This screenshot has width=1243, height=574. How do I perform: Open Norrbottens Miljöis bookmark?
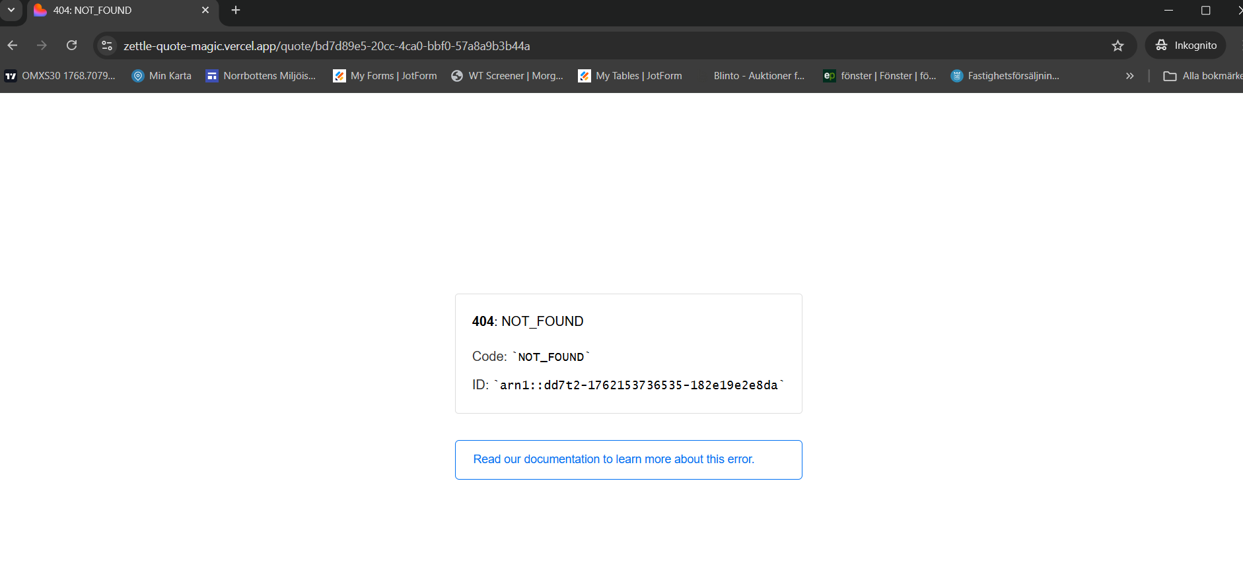261,76
